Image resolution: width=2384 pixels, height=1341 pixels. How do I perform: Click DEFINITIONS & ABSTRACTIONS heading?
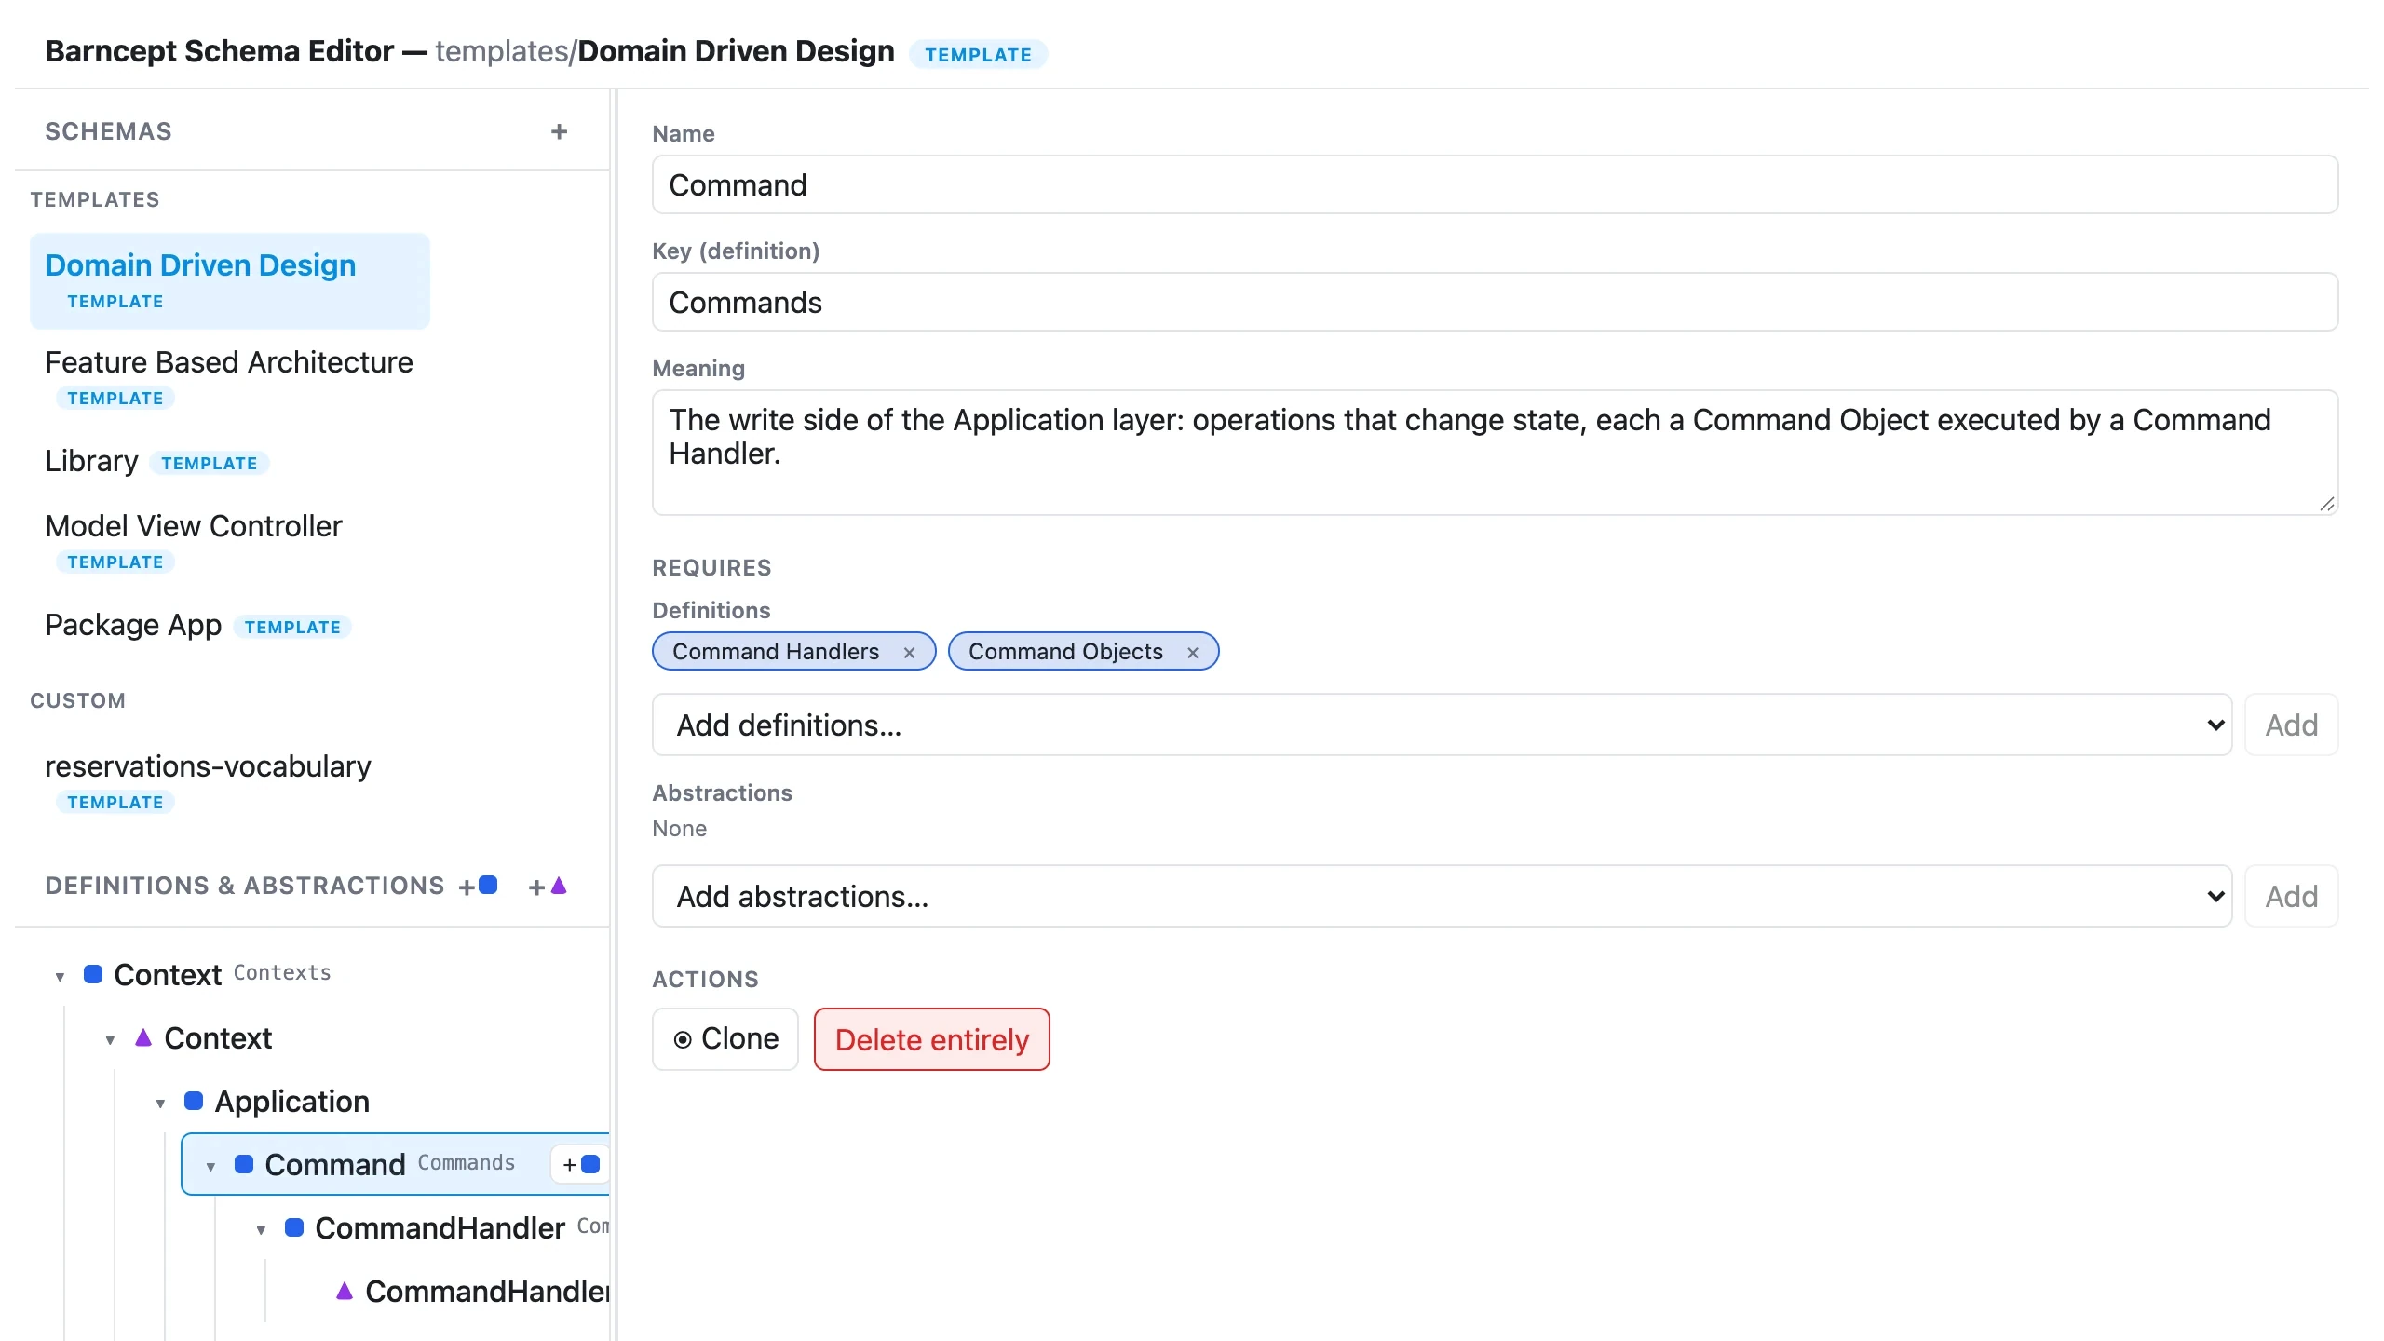(245, 886)
